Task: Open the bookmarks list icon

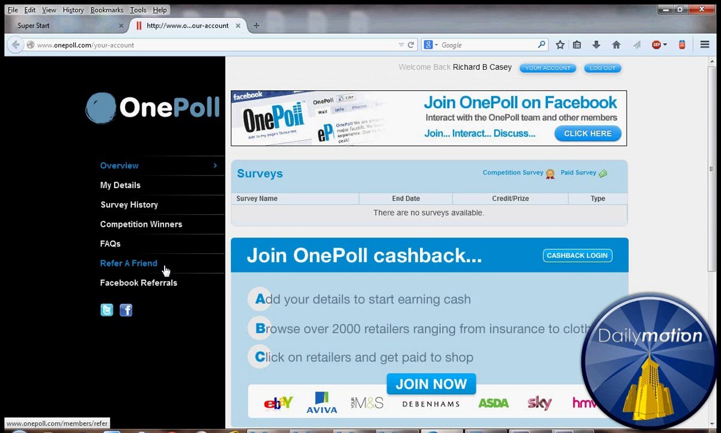Action: 577,45
